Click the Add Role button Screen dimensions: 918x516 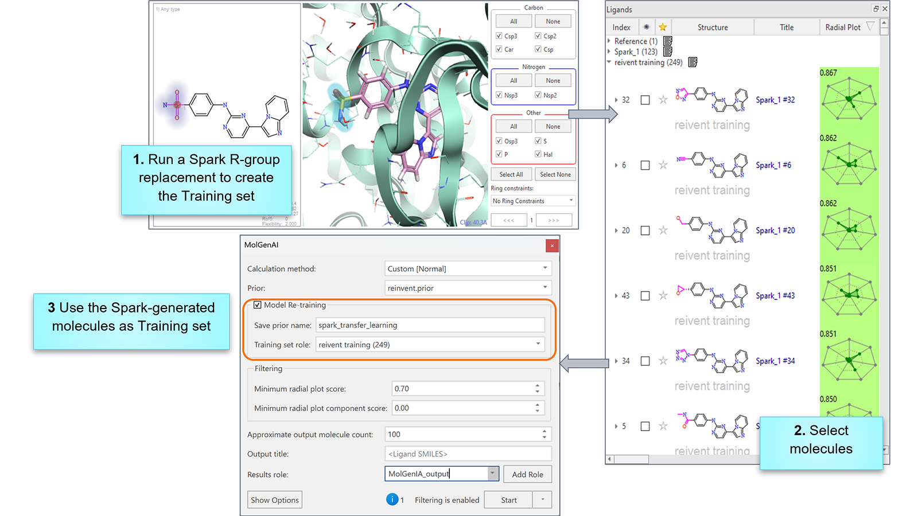tap(527, 474)
